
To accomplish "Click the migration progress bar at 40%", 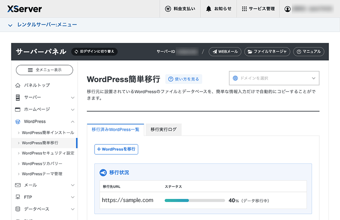I will (x=195, y=201).
